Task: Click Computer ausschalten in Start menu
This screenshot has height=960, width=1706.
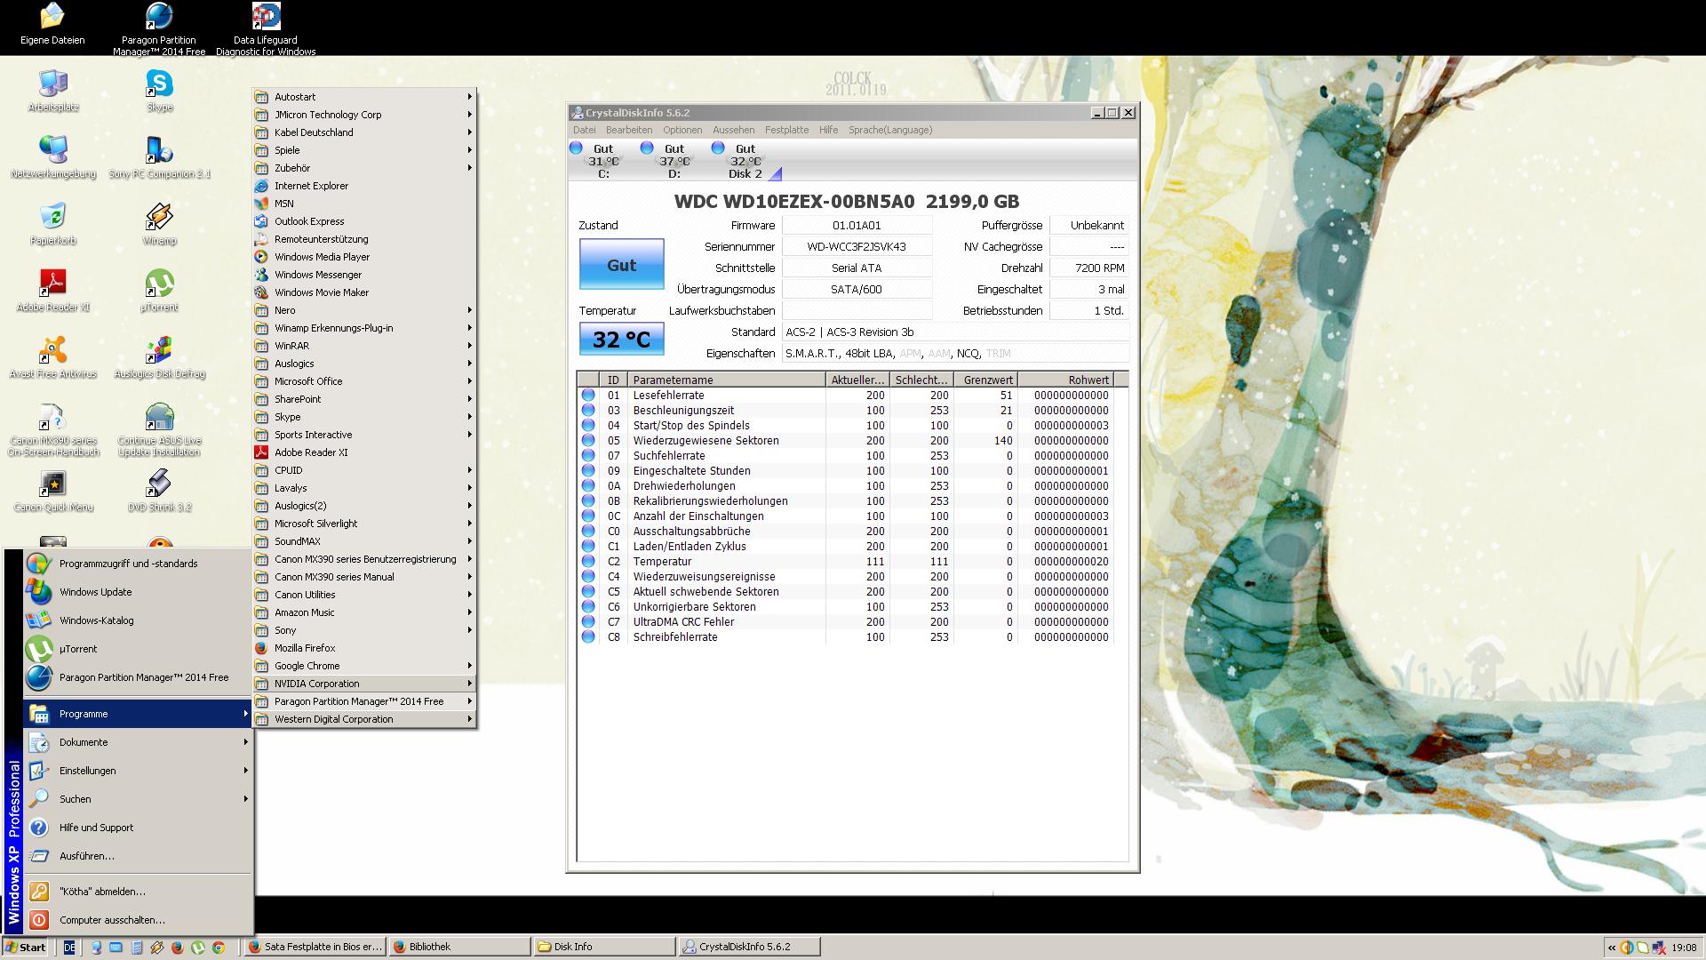Action: [112, 920]
